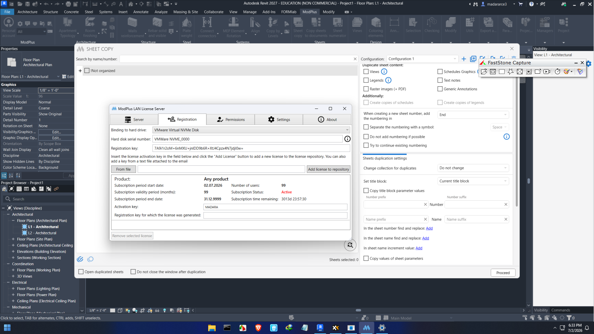This screenshot has width=594, height=334.
Task: Deselect all sheets circle icon
Action: pyautogui.click(x=90, y=259)
